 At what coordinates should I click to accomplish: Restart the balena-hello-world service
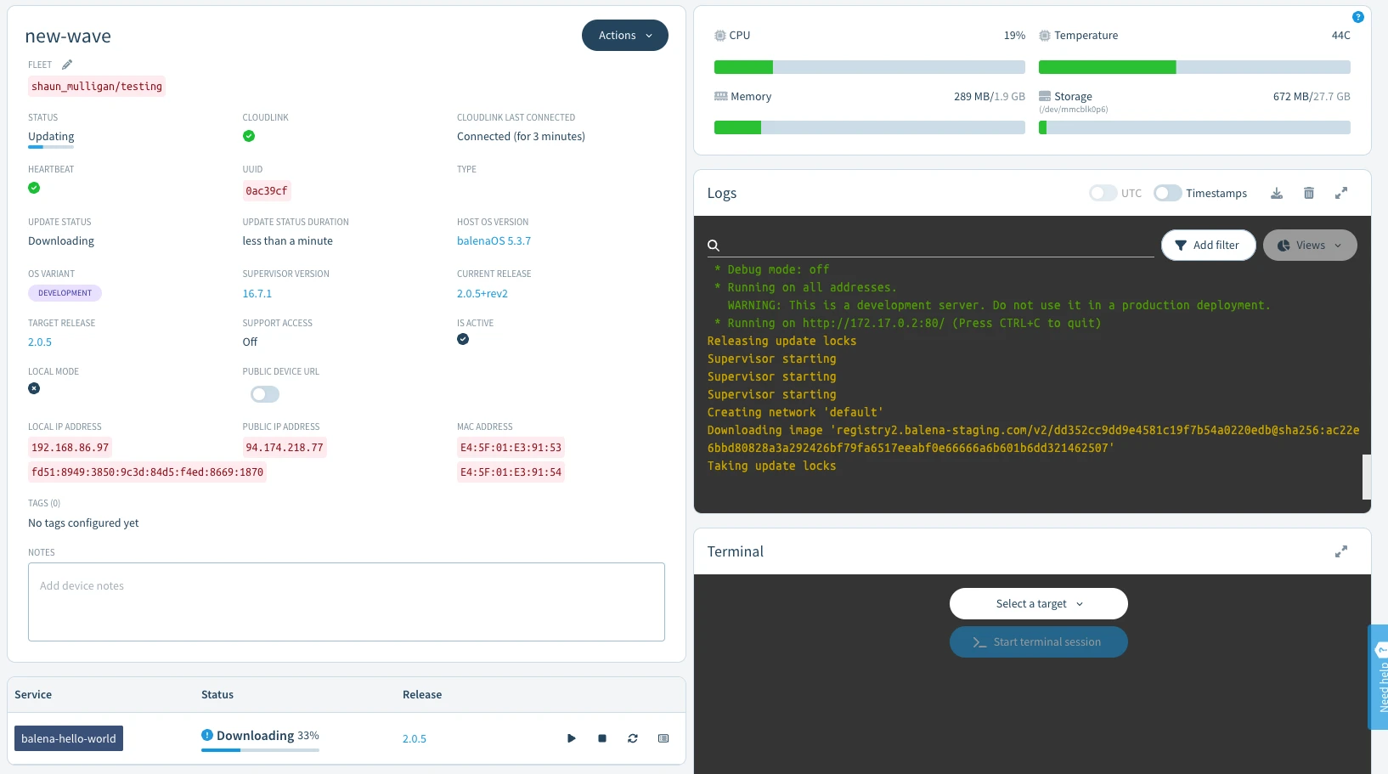(633, 738)
